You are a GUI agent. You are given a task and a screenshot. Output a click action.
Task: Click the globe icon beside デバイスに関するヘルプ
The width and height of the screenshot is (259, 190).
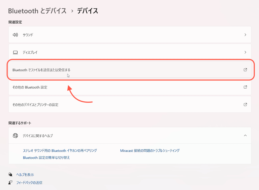pyautogui.click(x=15, y=136)
